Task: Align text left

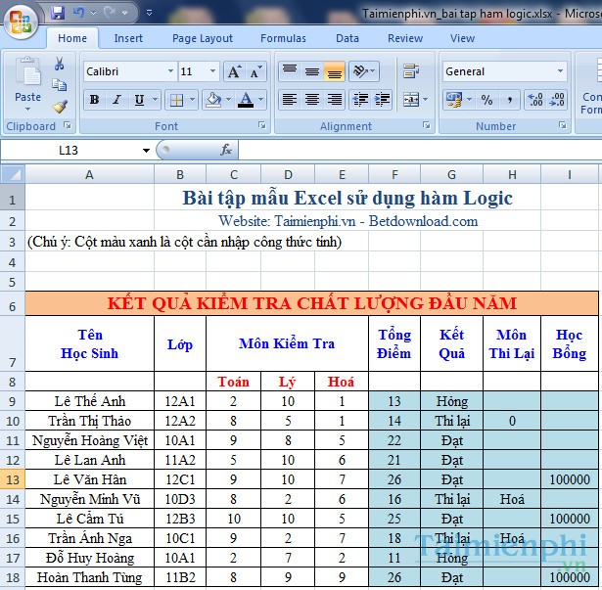Action: [290, 100]
